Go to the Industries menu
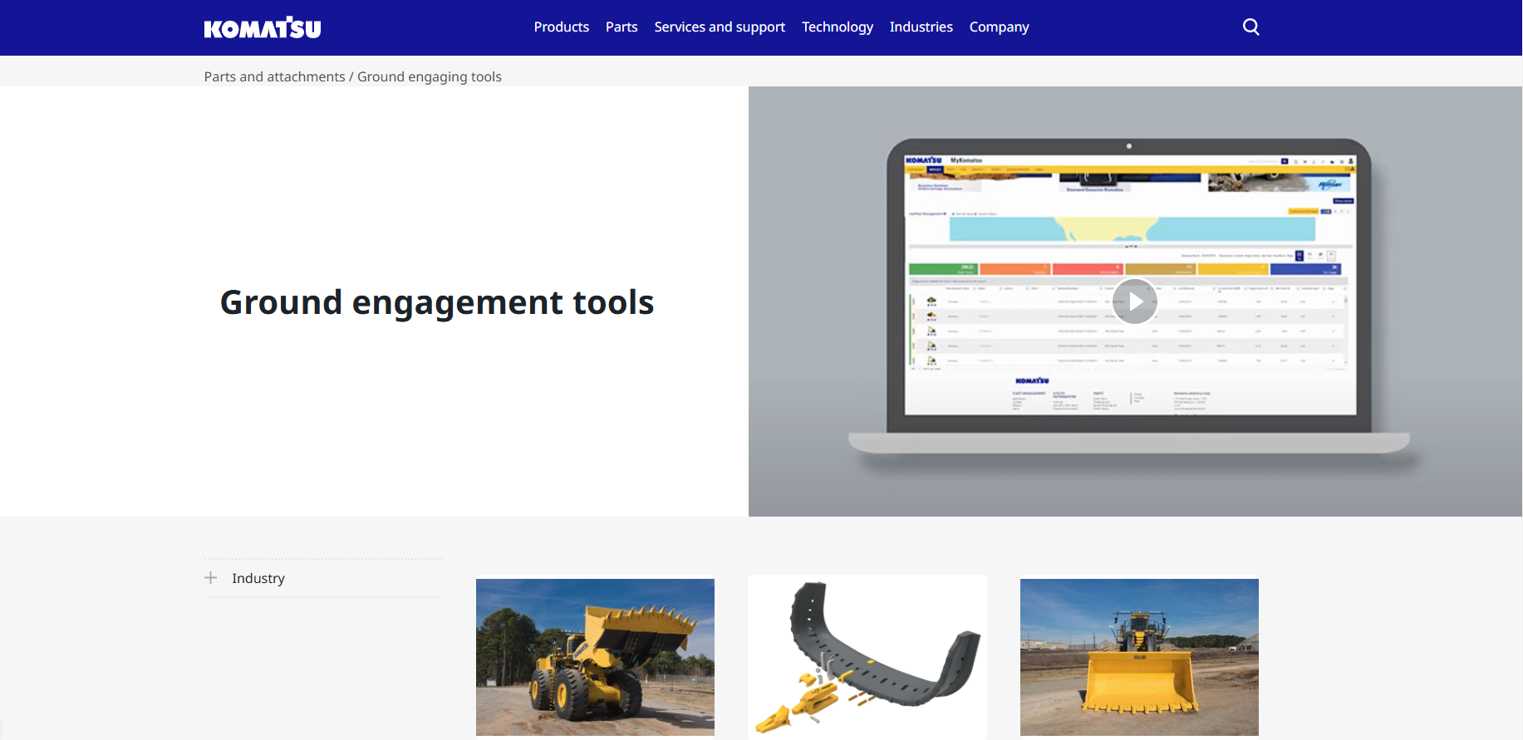This screenshot has height=740, width=1523. tap(921, 27)
